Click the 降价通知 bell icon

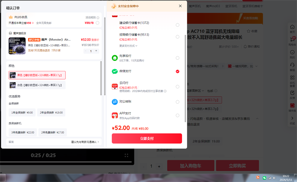coord(245,46)
